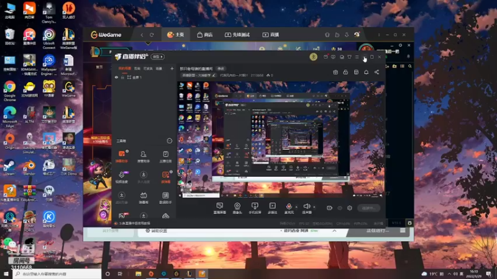The width and height of the screenshot is (497, 279).
Task: Select the Google Chrome desktop shortcut
Action: [10, 91]
